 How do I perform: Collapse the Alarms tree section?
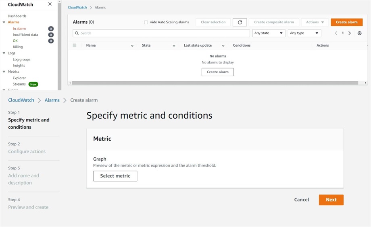pyautogui.click(x=4, y=22)
